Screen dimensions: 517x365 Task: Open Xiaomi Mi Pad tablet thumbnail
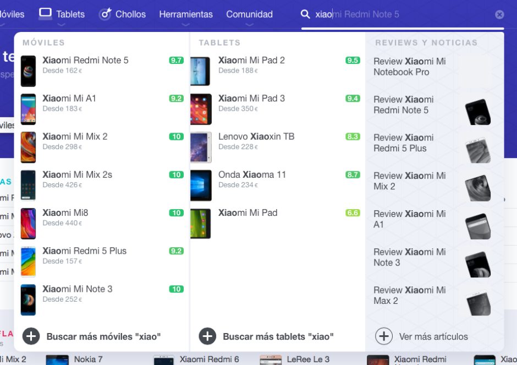[200, 224]
